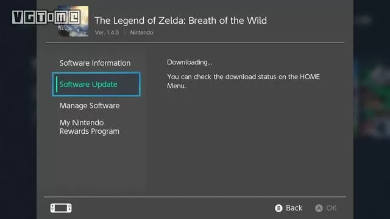Click the Zelda game cover thumbnail
The image size is (390, 219).
point(73,21)
